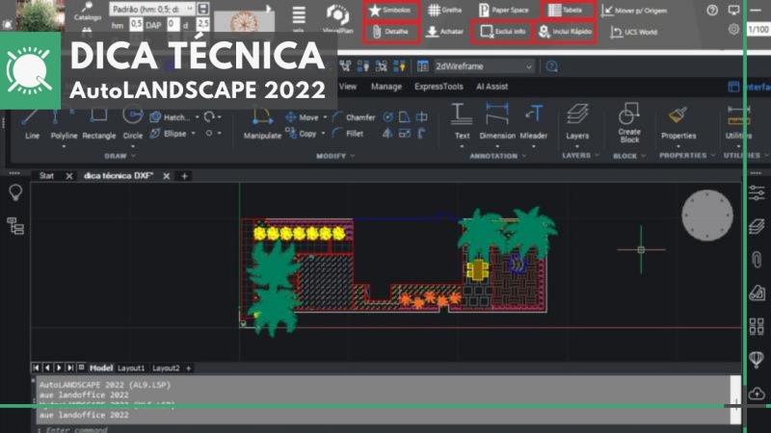
Task: Open the Properties paintbrush tool
Action: pos(678,123)
